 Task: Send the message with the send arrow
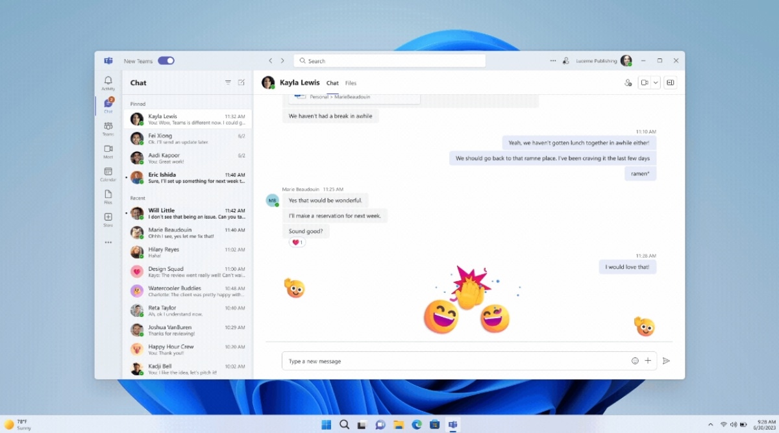tap(667, 360)
